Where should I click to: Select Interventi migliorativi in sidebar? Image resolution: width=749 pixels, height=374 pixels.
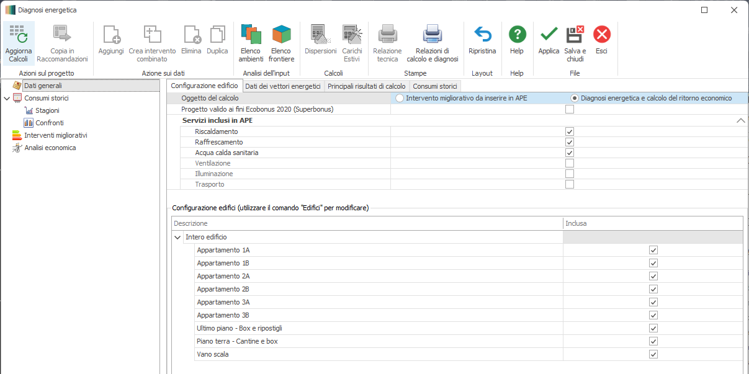(55, 135)
